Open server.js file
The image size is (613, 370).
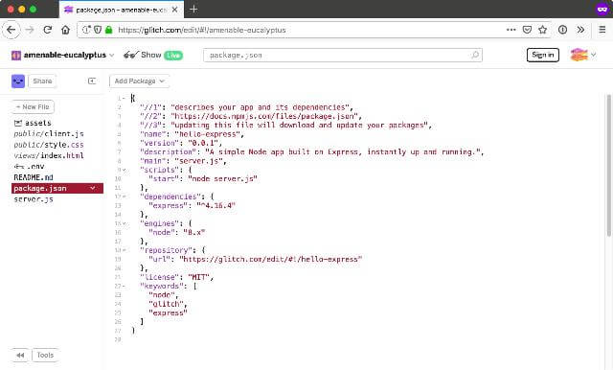(34, 199)
